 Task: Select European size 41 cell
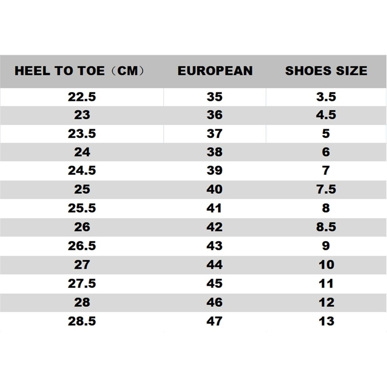point(214,208)
